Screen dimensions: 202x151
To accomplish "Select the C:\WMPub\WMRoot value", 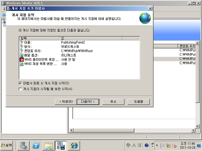I will pyautogui.click(x=77, y=51).
